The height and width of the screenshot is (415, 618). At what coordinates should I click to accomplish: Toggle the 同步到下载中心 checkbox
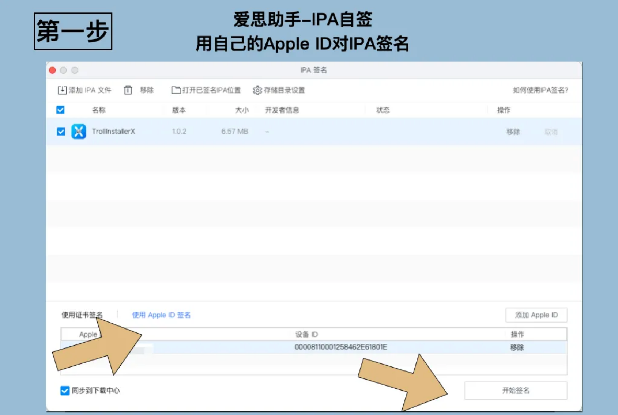(65, 391)
